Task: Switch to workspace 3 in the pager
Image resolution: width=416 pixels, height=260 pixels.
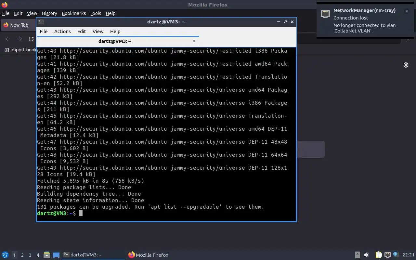Action: [x=30, y=255]
